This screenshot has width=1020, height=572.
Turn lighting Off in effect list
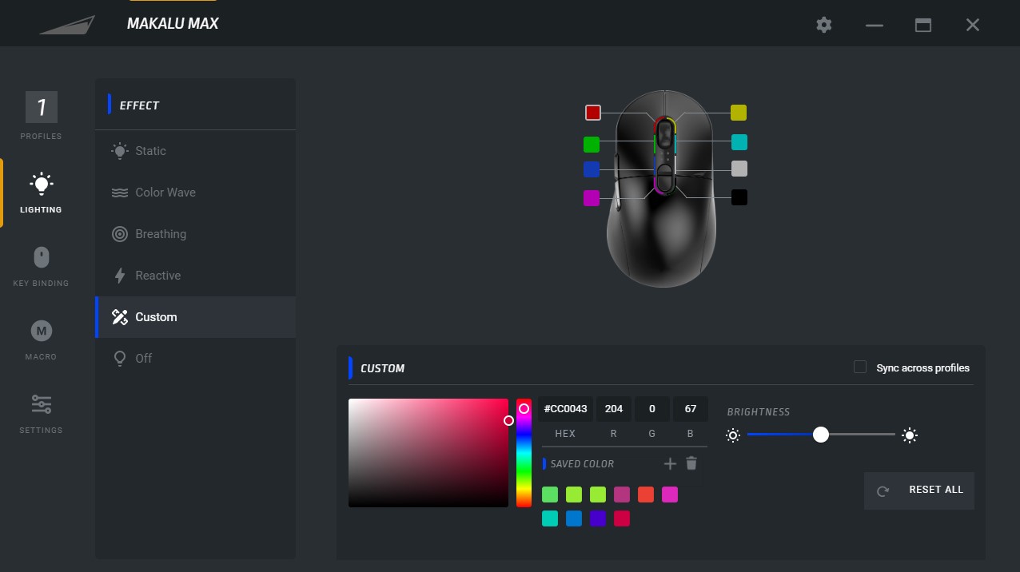click(143, 359)
